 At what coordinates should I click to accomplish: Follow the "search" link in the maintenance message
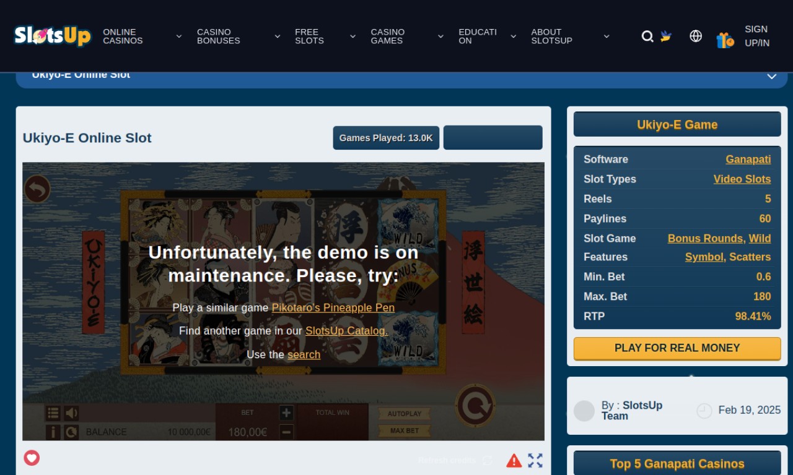tap(304, 354)
